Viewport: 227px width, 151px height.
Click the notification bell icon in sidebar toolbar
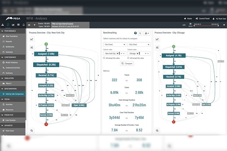tap(23, 25)
